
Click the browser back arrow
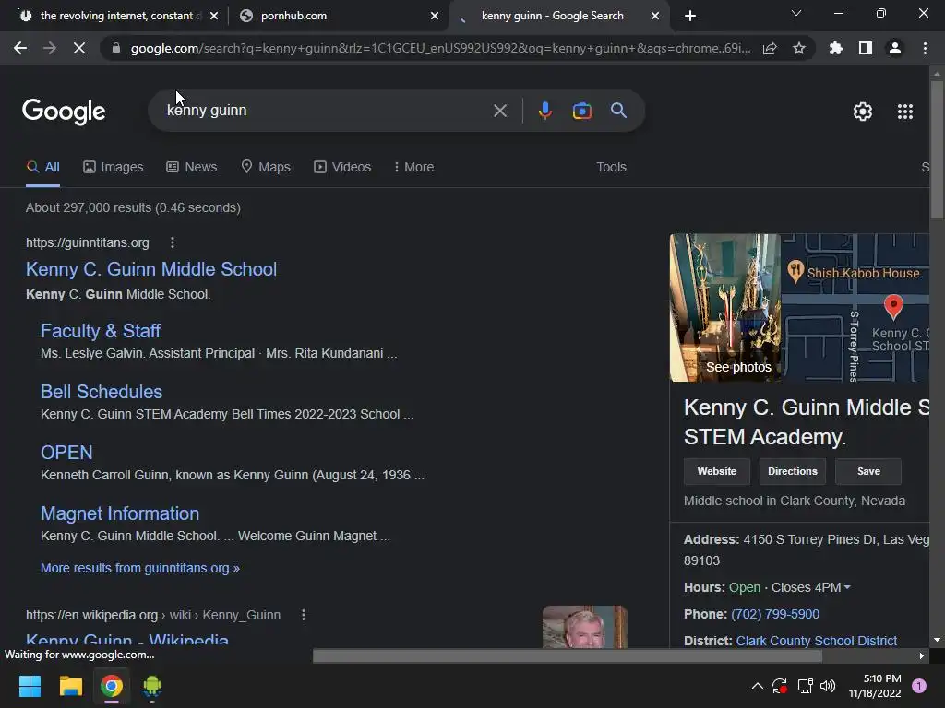tap(20, 48)
